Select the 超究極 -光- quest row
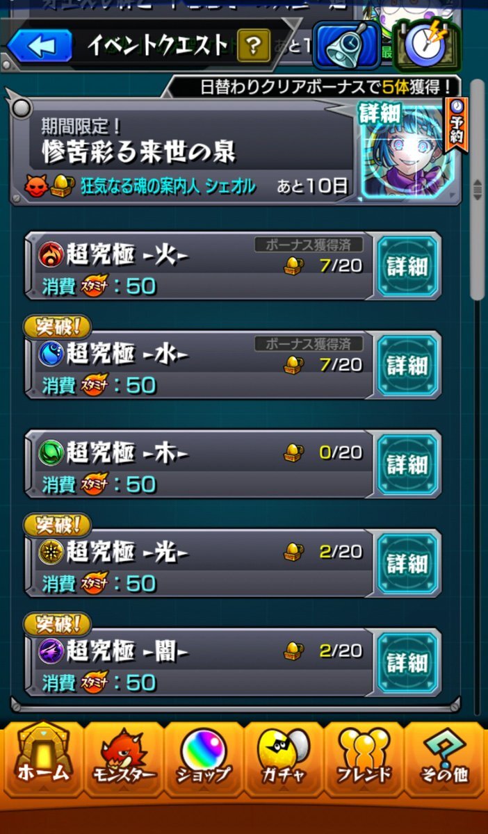This screenshot has width=488, height=834. point(200,563)
